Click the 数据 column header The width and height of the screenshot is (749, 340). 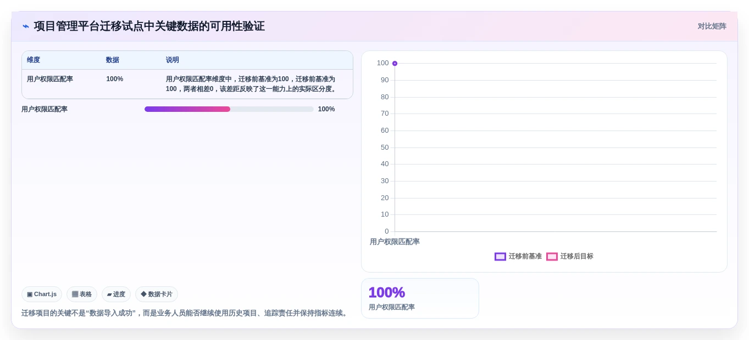click(x=113, y=60)
